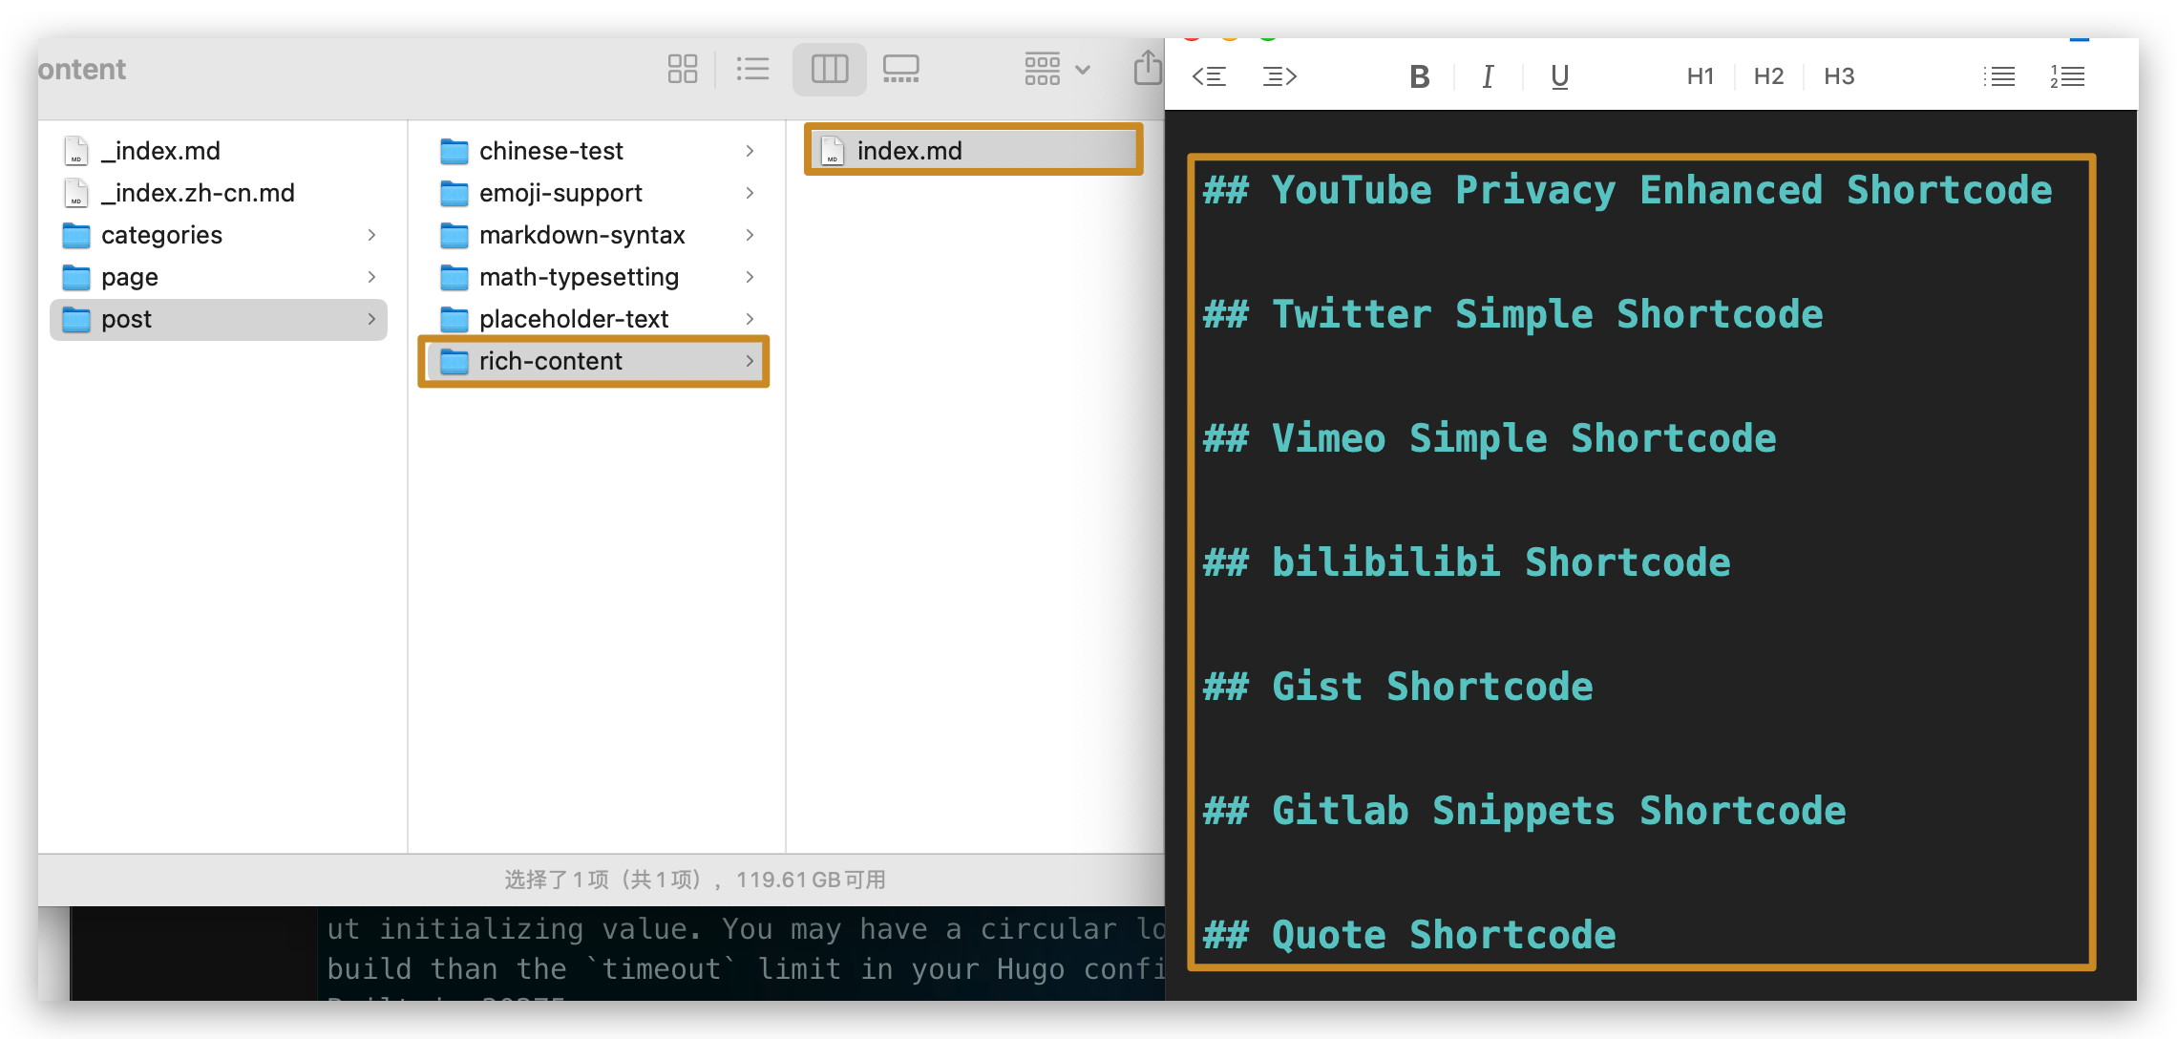Open the emoji-support folder
Viewport: 2177px width, 1039px height.
[560, 193]
